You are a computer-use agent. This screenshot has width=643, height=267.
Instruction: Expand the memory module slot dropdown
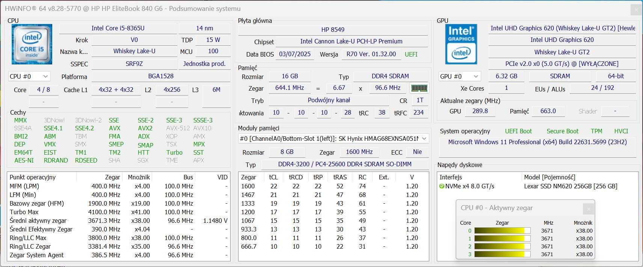pyautogui.click(x=334, y=139)
